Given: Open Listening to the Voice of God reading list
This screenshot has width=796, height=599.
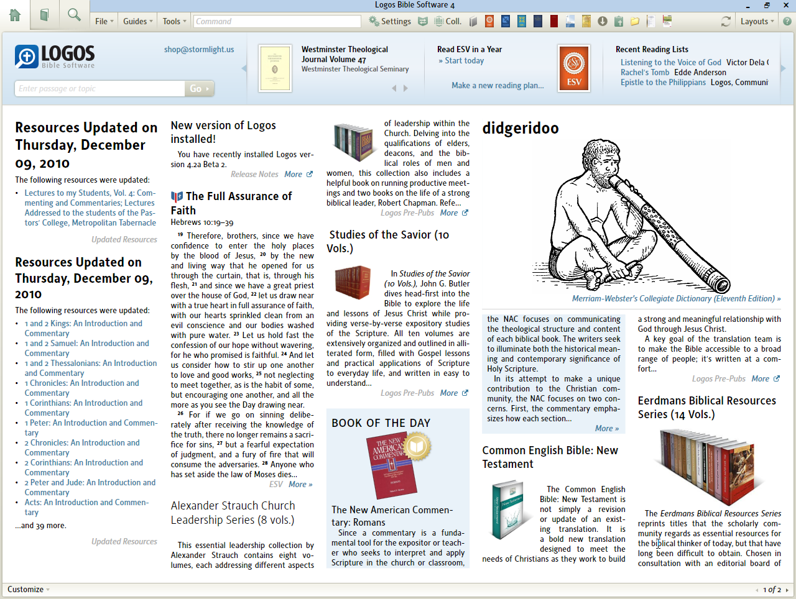Looking at the screenshot, I should (x=671, y=63).
